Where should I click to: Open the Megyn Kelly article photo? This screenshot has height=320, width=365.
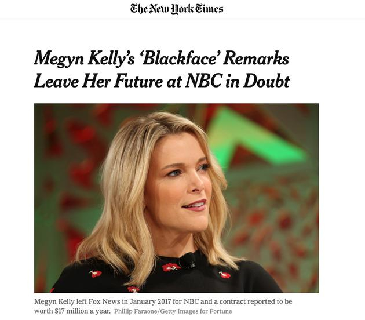tap(176, 198)
